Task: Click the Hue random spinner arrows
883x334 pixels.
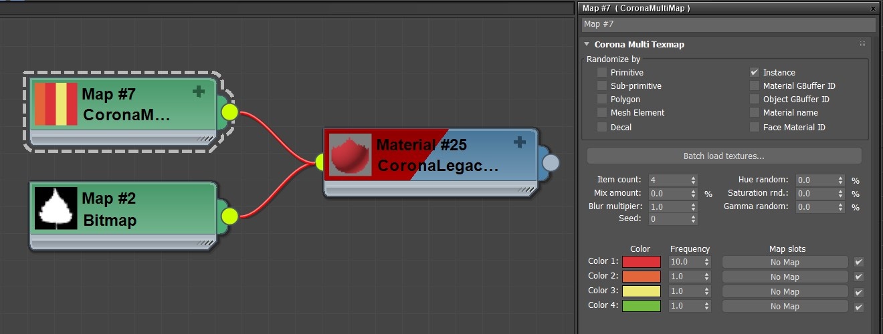Action: pos(840,180)
